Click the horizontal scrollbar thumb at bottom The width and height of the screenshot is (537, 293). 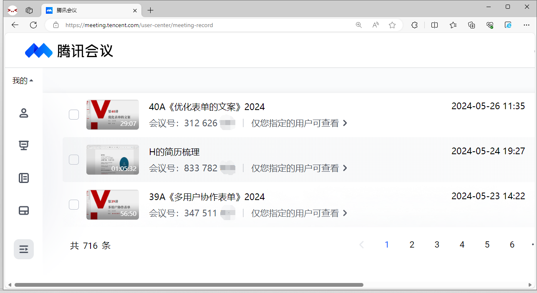(189, 285)
